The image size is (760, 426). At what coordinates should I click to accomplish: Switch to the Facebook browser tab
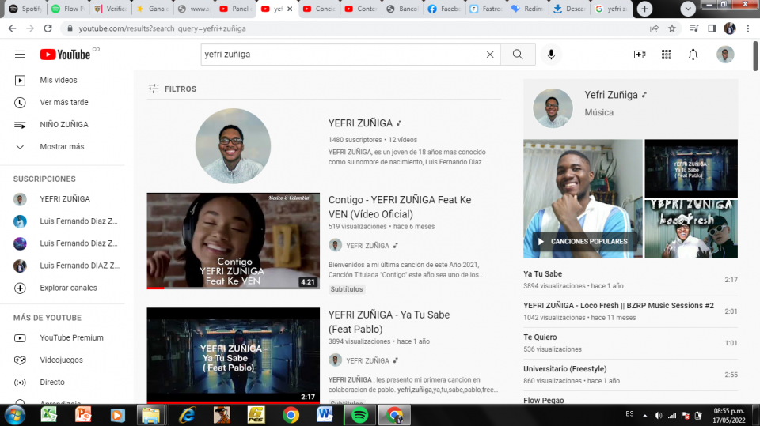coord(445,9)
